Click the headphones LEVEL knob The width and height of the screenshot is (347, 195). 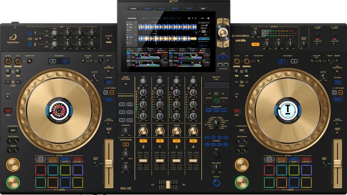pyautogui.click(x=125, y=168)
